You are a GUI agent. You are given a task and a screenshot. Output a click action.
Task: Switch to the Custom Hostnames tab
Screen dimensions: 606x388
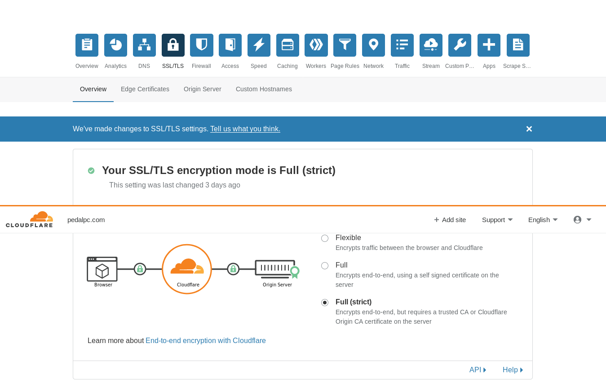(264, 89)
